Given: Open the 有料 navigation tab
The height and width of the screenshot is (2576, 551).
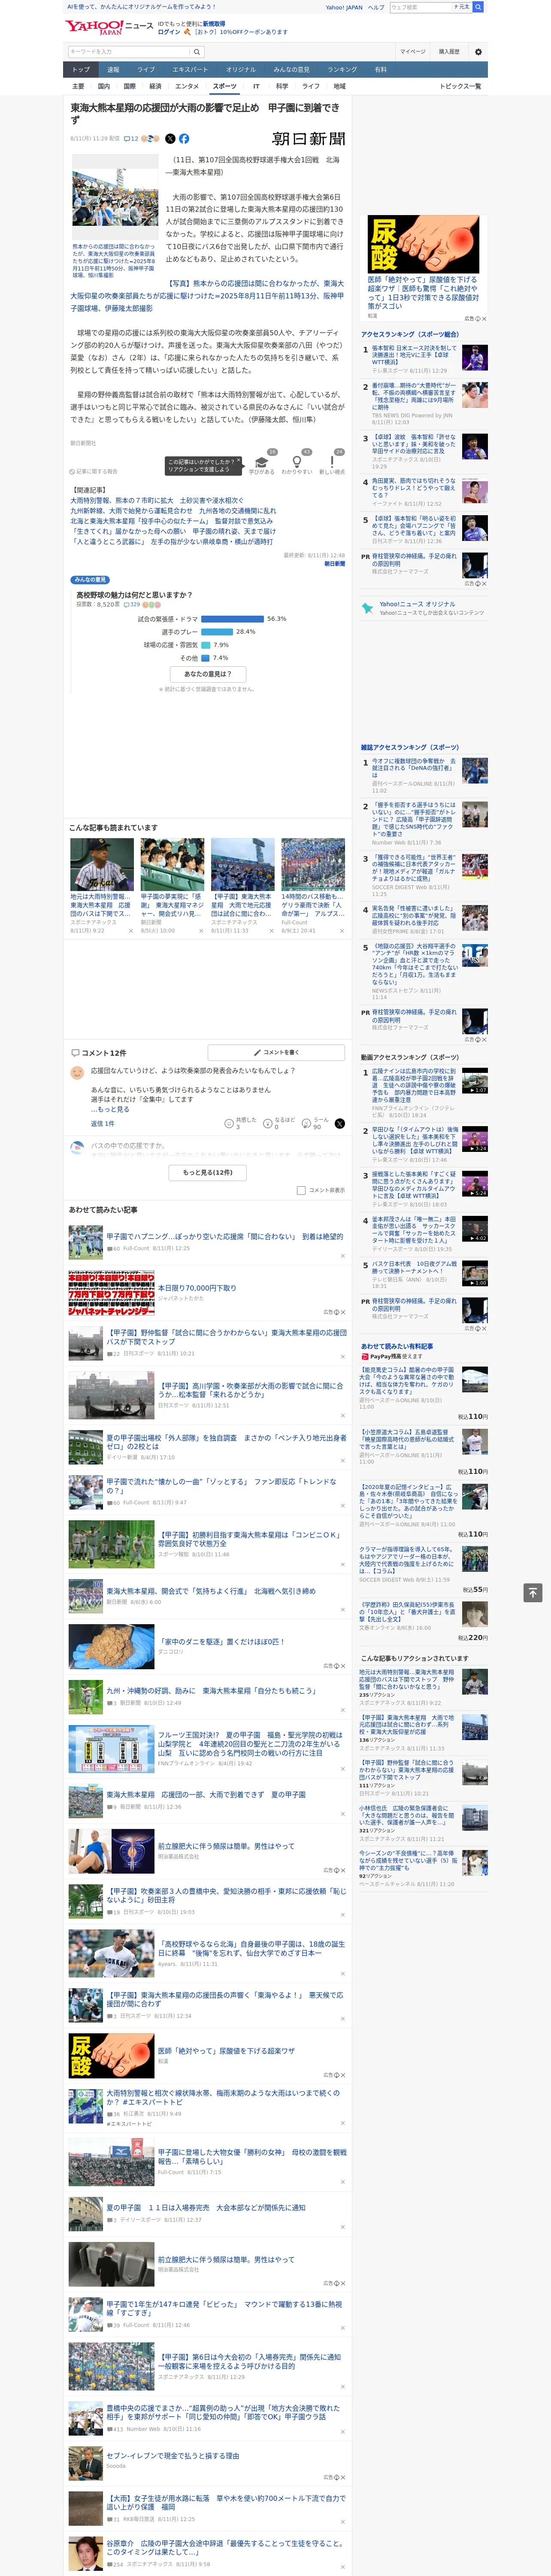Looking at the screenshot, I should pyautogui.click(x=380, y=70).
